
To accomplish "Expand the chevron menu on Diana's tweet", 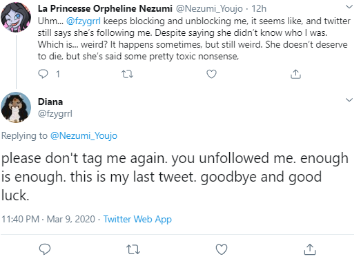I will [349, 99].
